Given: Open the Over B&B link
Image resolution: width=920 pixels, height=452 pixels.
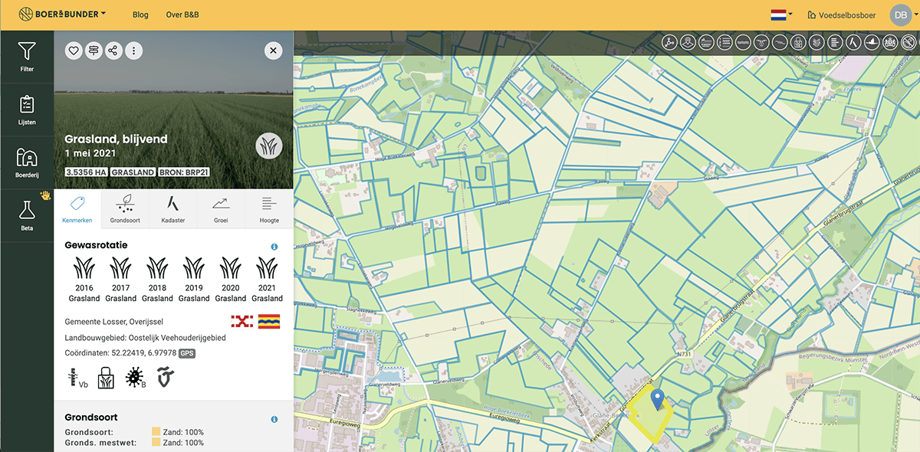Looking at the screenshot, I should [181, 15].
